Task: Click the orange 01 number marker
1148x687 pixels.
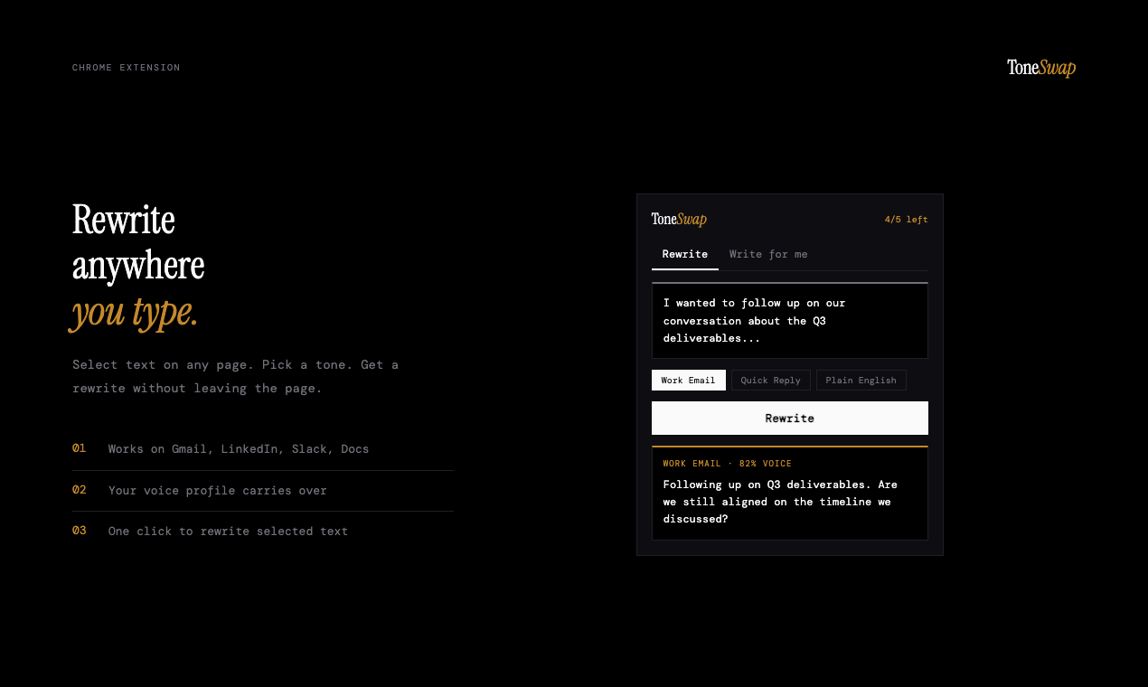Action: 80,448
